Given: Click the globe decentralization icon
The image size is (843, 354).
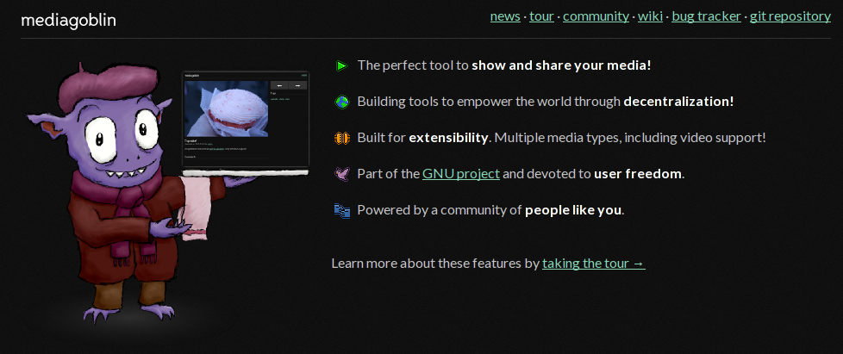Looking at the screenshot, I should coord(342,102).
